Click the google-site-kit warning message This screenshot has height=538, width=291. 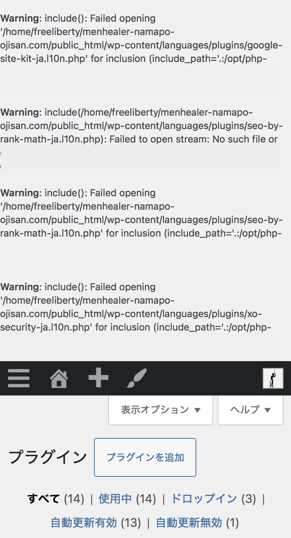click(139, 38)
